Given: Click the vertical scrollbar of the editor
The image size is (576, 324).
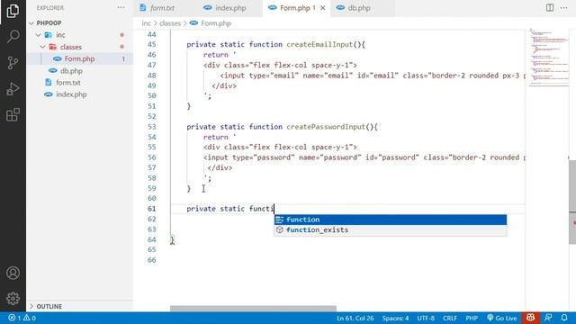Looking at the screenshot, I should coord(572,202).
